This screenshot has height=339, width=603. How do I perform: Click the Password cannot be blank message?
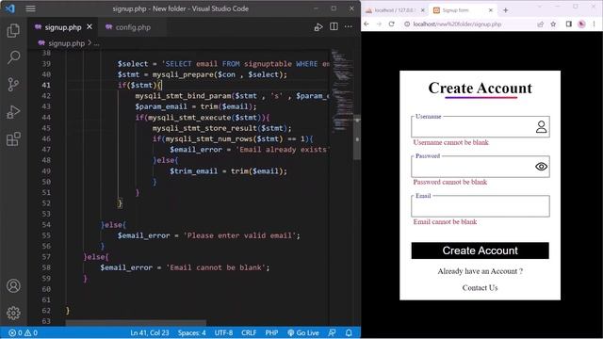pos(450,182)
